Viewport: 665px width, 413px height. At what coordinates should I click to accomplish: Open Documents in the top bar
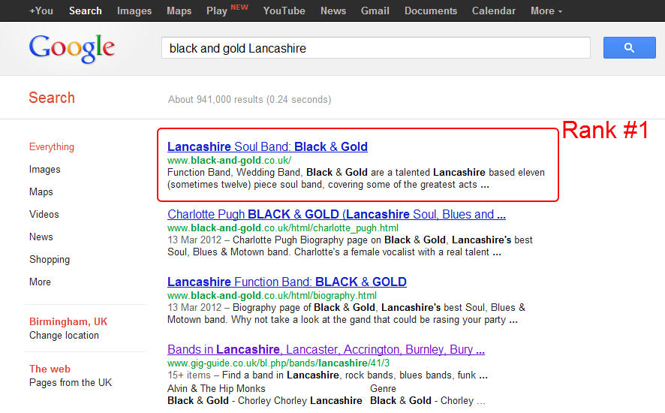[431, 11]
